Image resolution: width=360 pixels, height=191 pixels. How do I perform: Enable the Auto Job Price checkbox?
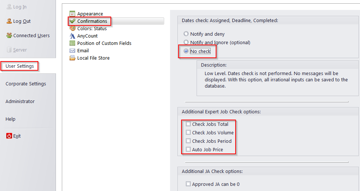[188, 149]
